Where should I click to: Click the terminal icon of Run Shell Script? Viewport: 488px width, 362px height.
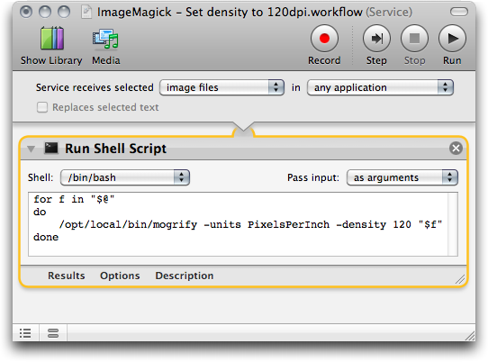pos(50,149)
